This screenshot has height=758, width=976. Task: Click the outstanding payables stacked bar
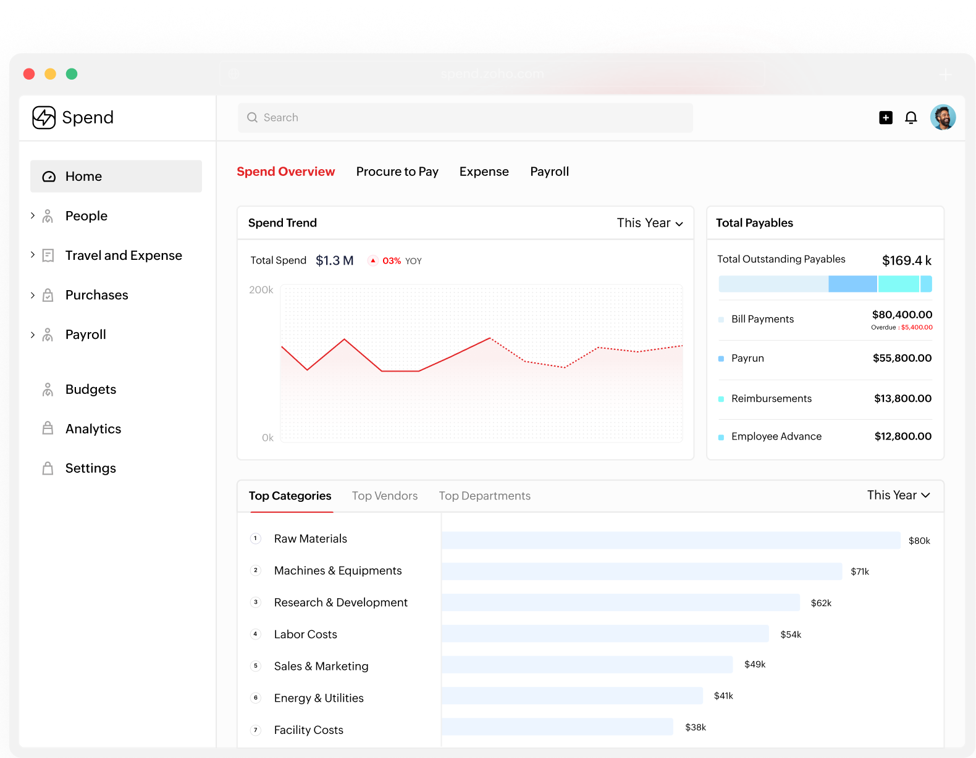pos(825,284)
